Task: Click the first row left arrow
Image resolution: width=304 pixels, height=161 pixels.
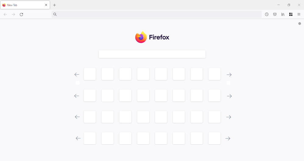Action: (77, 74)
